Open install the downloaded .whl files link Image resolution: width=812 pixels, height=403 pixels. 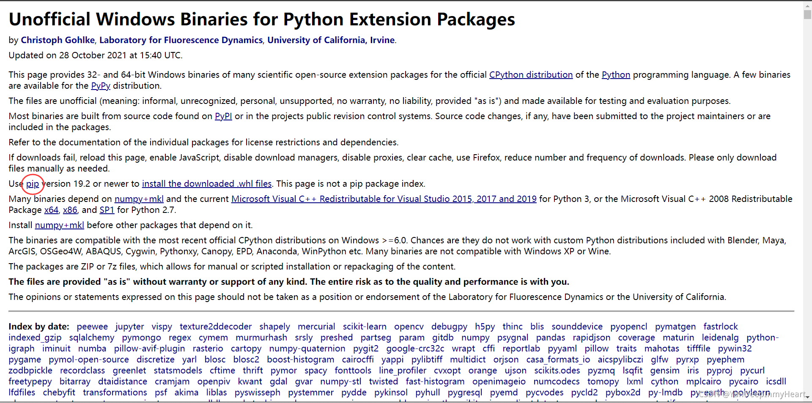(207, 184)
